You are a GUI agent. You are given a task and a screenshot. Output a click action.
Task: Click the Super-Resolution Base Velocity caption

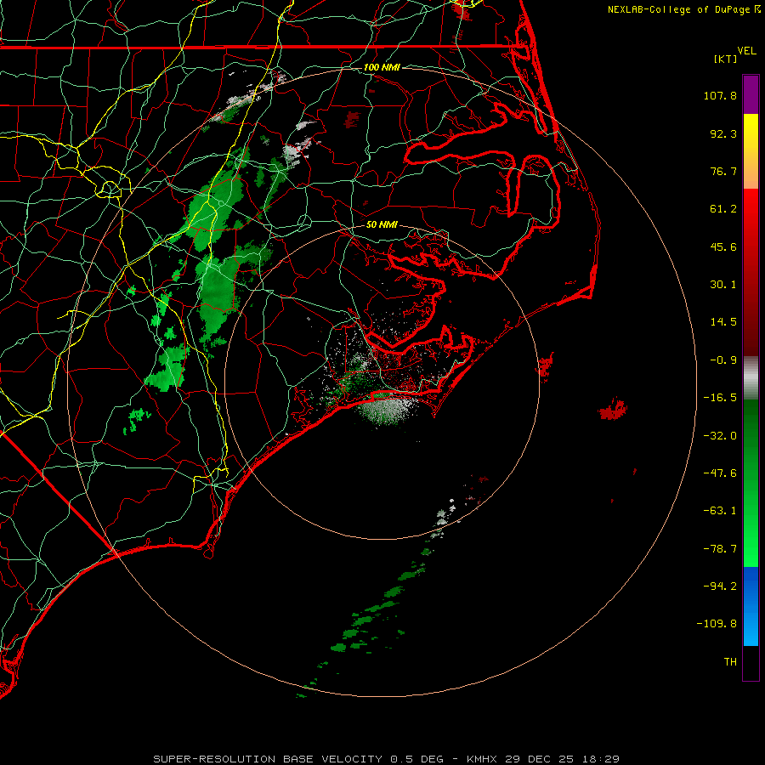[387, 759]
